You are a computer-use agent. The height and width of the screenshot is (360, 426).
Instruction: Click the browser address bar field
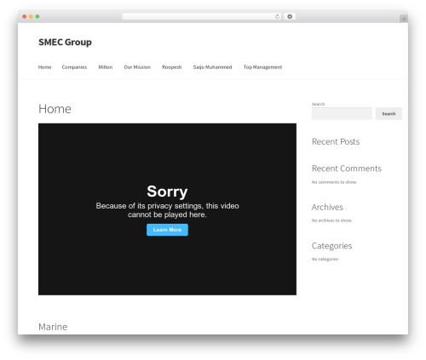point(201,17)
